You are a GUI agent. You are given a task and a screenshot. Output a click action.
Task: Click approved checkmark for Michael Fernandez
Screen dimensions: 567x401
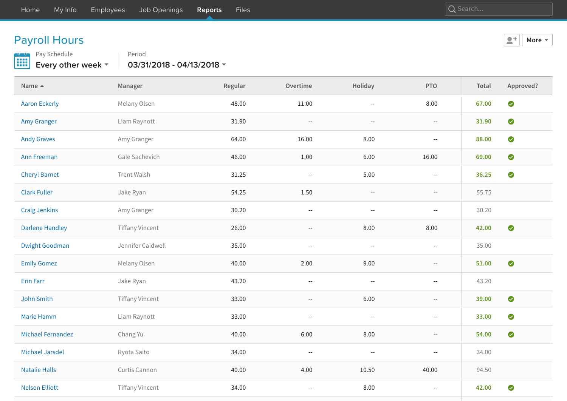(511, 335)
